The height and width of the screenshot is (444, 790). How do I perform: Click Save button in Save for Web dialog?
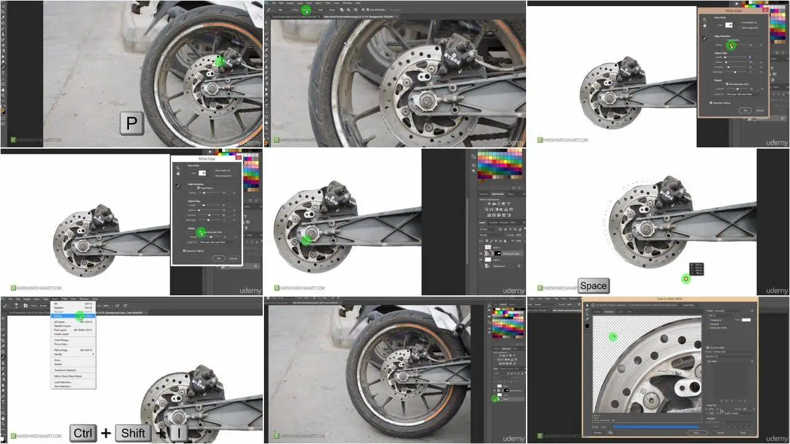point(697,433)
